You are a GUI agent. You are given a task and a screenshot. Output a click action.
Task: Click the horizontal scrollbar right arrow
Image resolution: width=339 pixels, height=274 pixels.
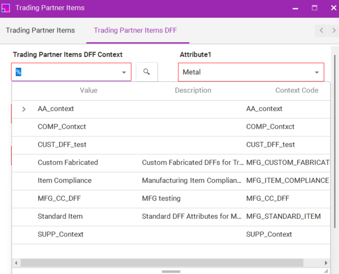[326, 263]
